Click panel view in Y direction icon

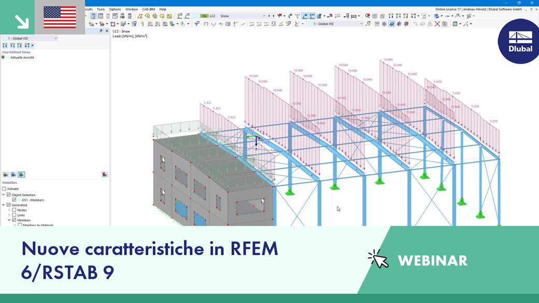pos(12,46)
